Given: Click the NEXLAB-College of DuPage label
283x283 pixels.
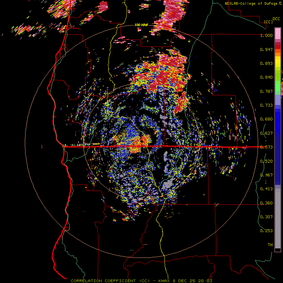Looking at the screenshot, I should tap(252, 3).
